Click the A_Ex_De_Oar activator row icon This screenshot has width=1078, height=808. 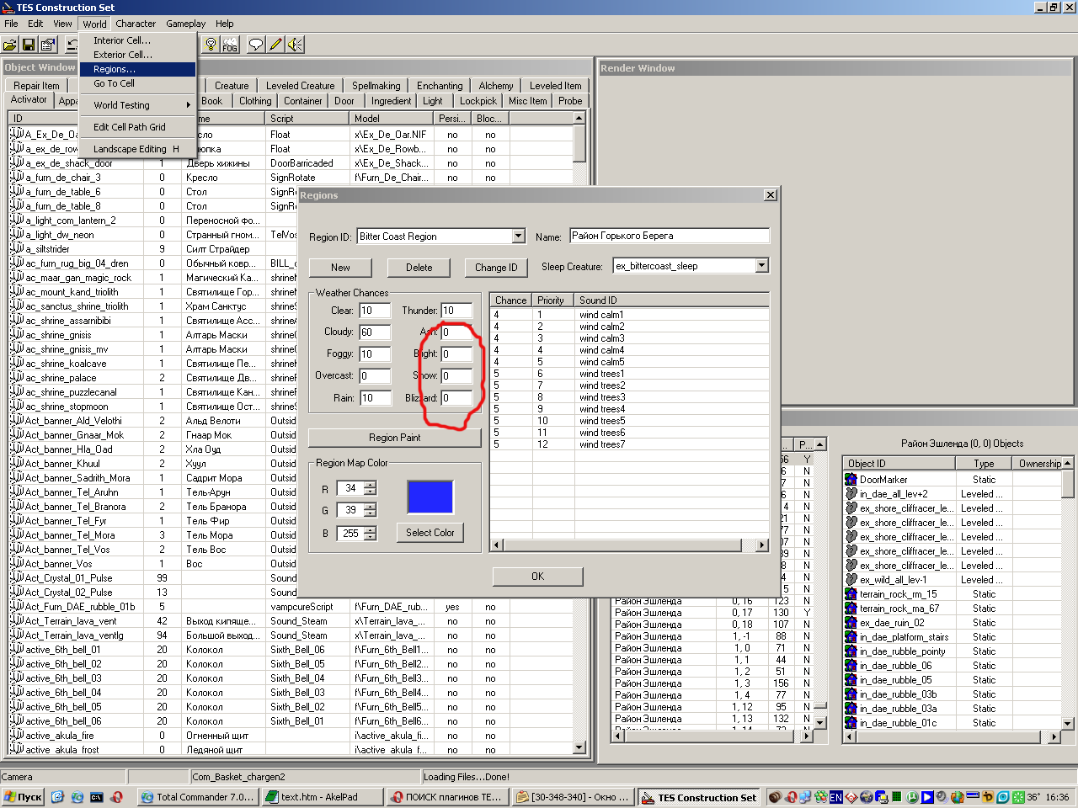(16, 134)
